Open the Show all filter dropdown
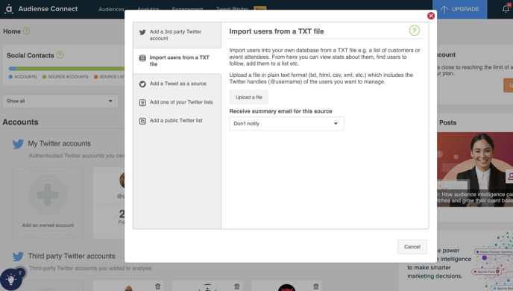This screenshot has width=513, height=291. 60,101
